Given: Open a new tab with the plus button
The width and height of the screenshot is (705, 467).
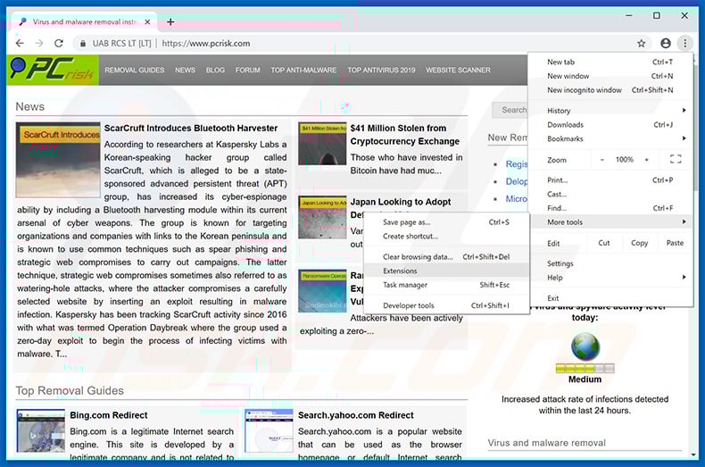Looking at the screenshot, I should point(170,21).
